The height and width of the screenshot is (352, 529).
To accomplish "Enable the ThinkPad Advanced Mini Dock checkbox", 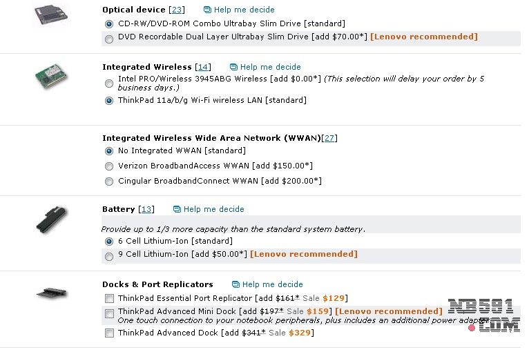I will click(109, 314).
